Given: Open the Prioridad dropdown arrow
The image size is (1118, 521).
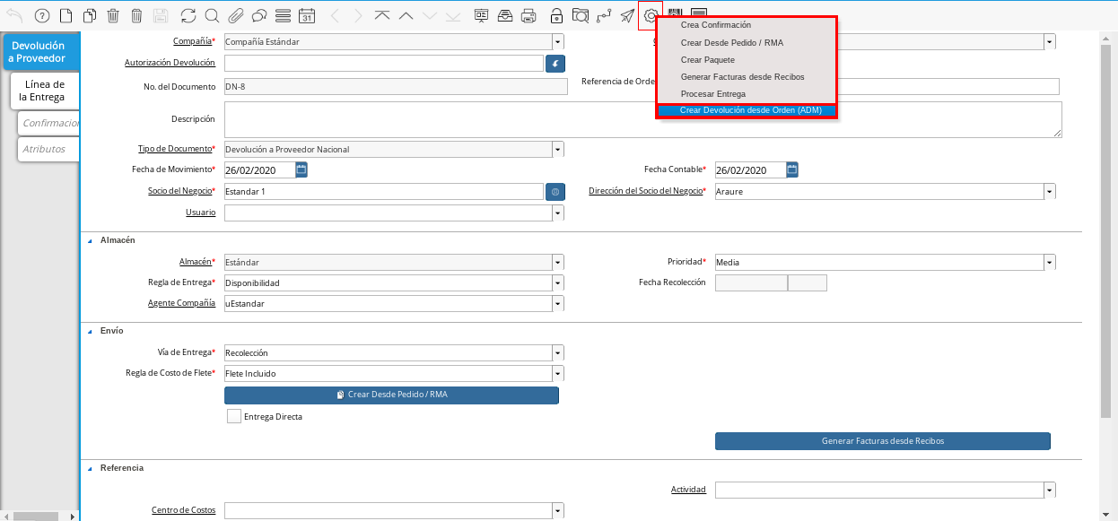Looking at the screenshot, I should pos(1049,263).
